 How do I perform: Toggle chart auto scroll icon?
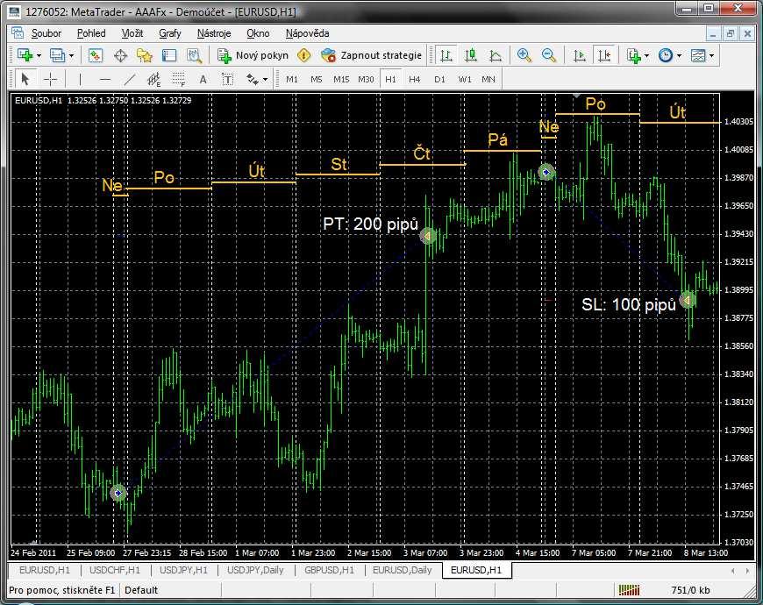(579, 55)
